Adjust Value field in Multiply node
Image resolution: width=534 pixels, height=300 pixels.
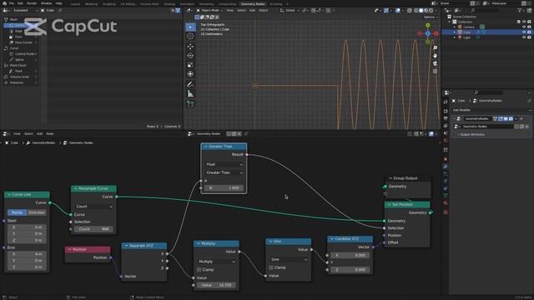pos(216,285)
